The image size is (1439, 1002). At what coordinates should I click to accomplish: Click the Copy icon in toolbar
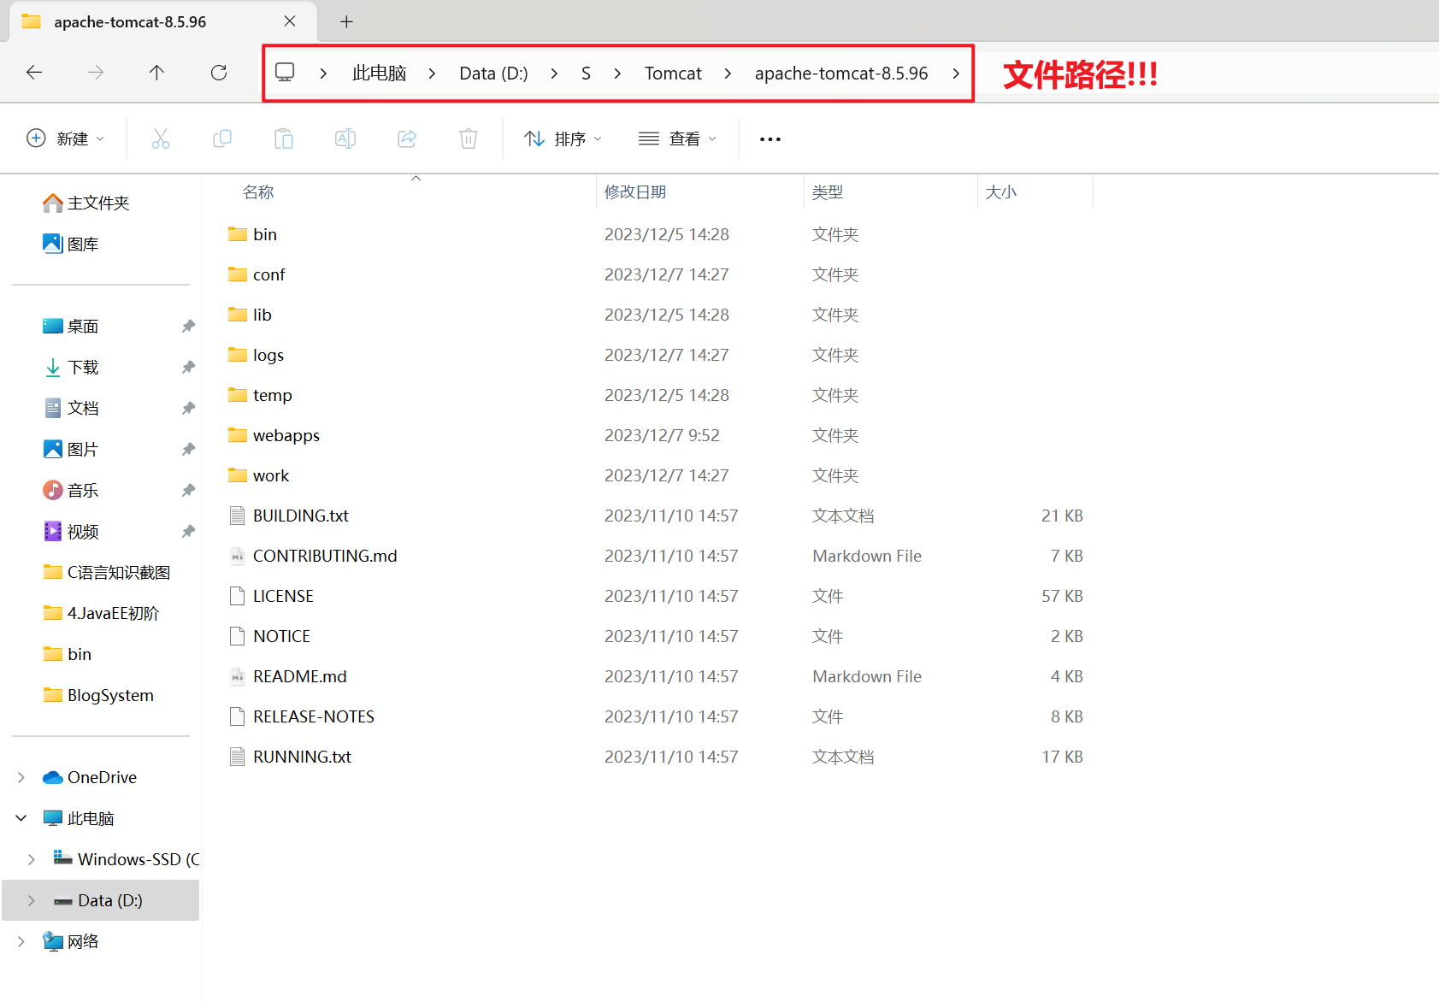point(222,139)
